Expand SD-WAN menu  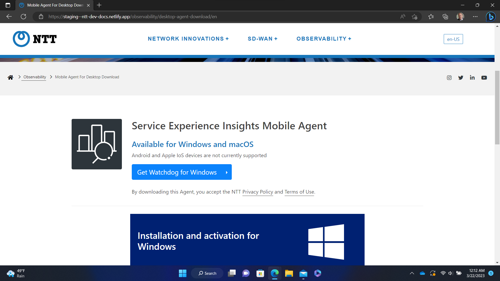pos(262,39)
